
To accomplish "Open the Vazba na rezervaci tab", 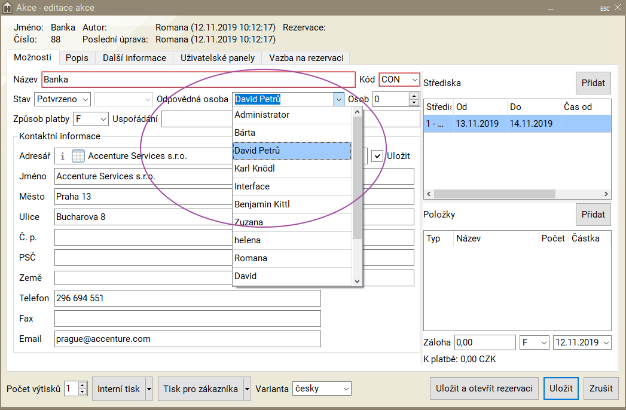I will click(306, 58).
